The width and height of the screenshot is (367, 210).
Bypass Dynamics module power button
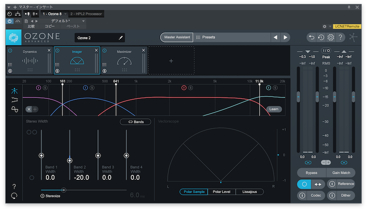click(10, 50)
